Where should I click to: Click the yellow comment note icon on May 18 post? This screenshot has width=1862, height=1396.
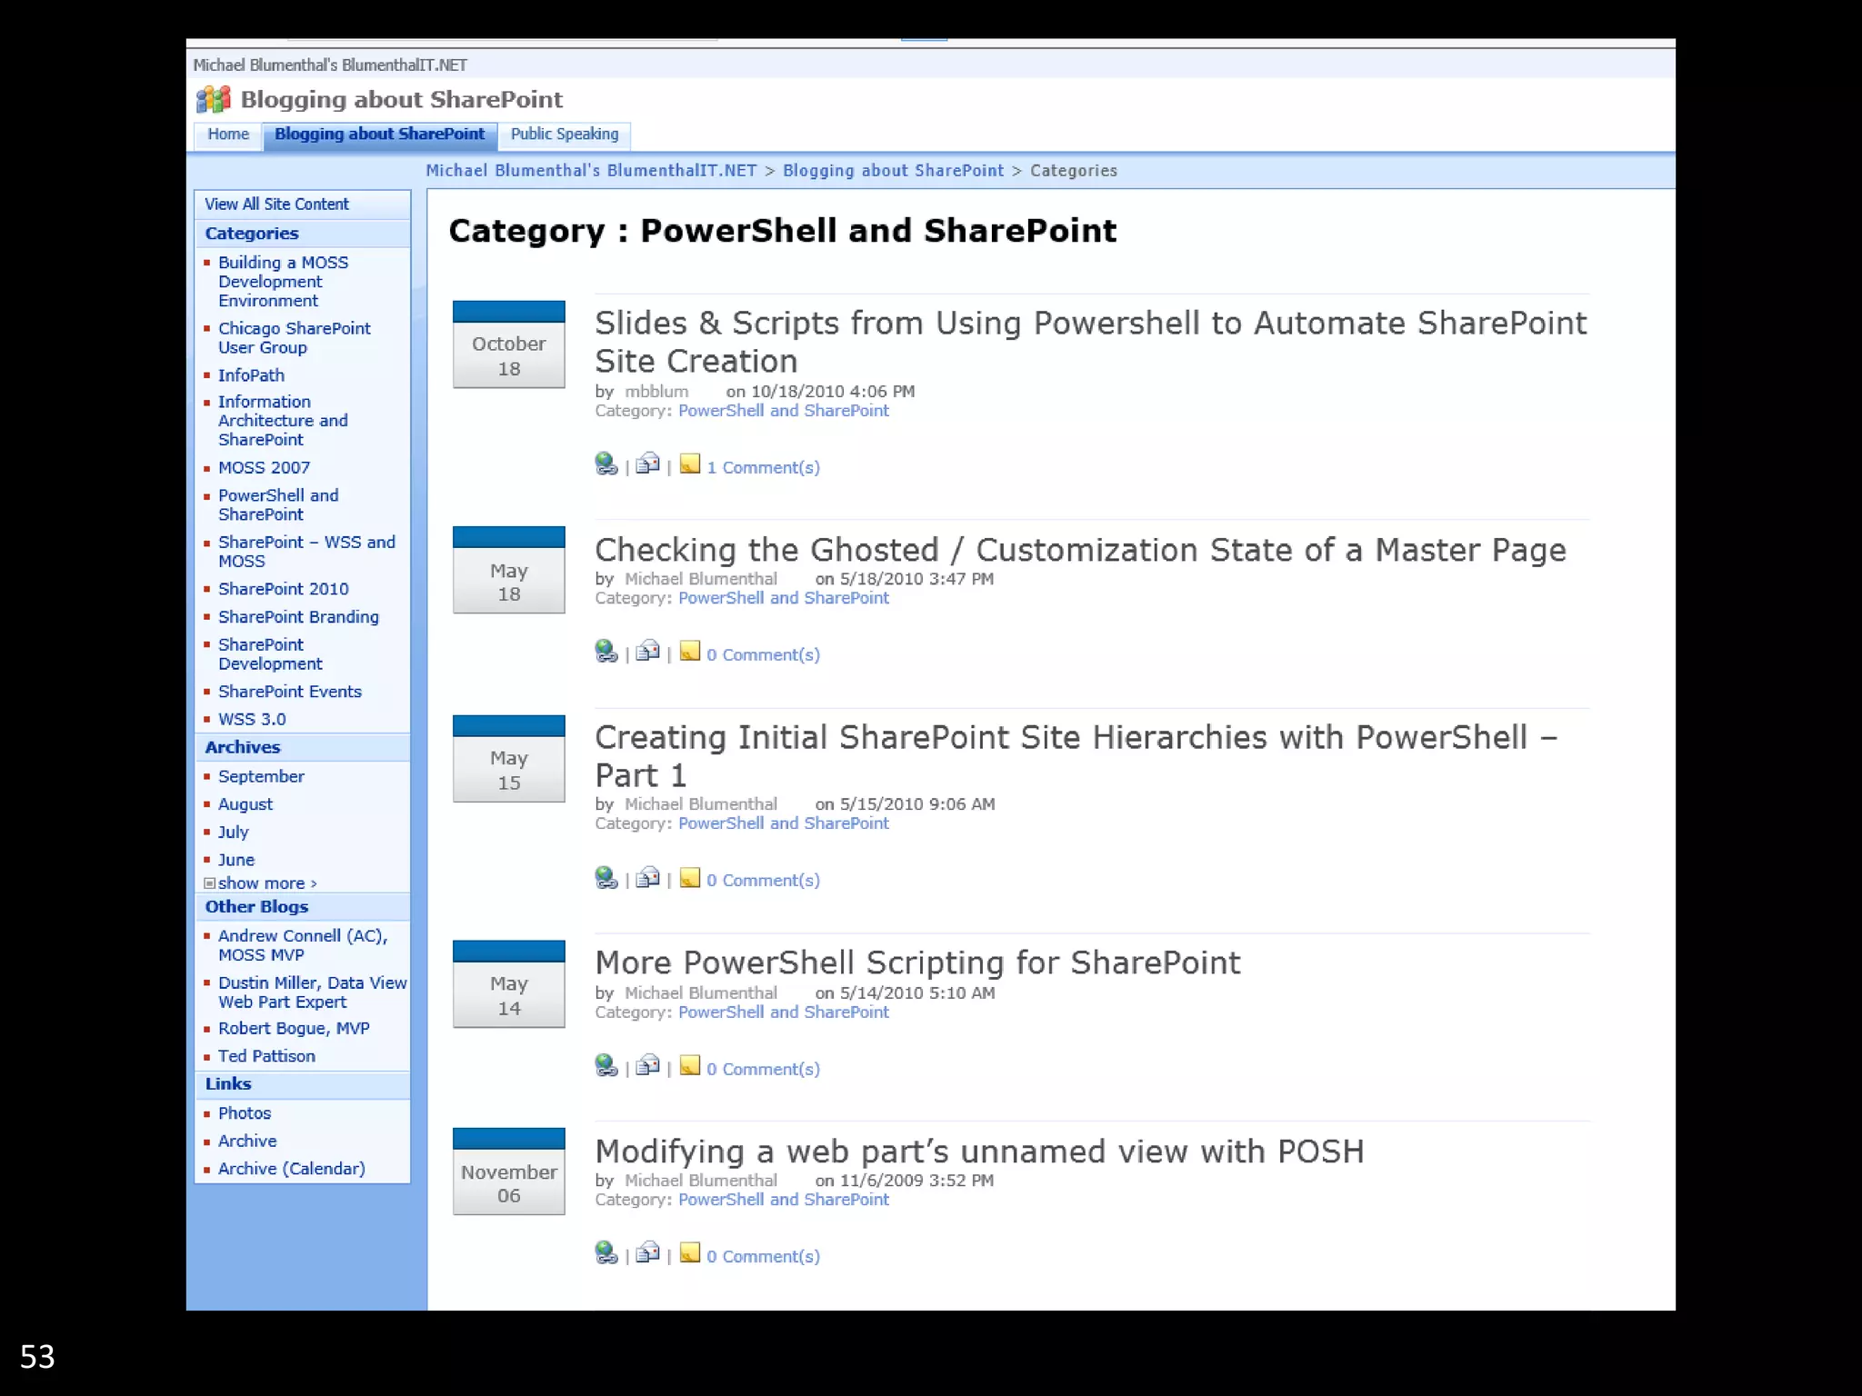pyautogui.click(x=690, y=652)
